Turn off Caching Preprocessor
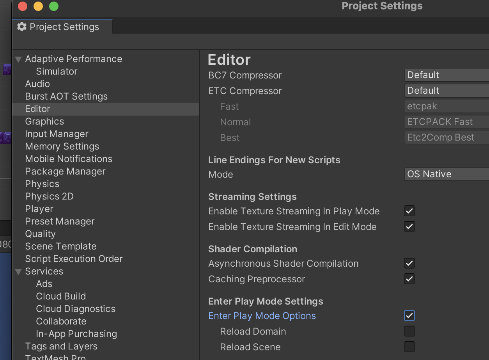This screenshot has width=489, height=360. [409, 279]
